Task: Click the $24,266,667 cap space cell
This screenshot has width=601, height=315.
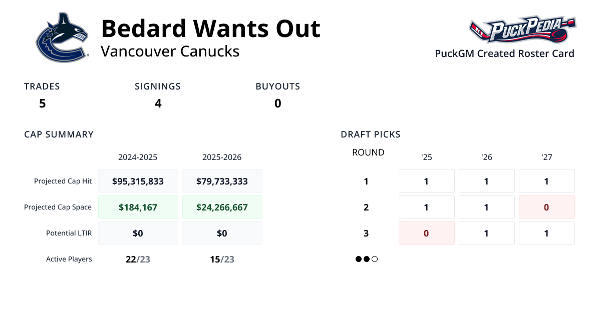Action: pos(222,207)
